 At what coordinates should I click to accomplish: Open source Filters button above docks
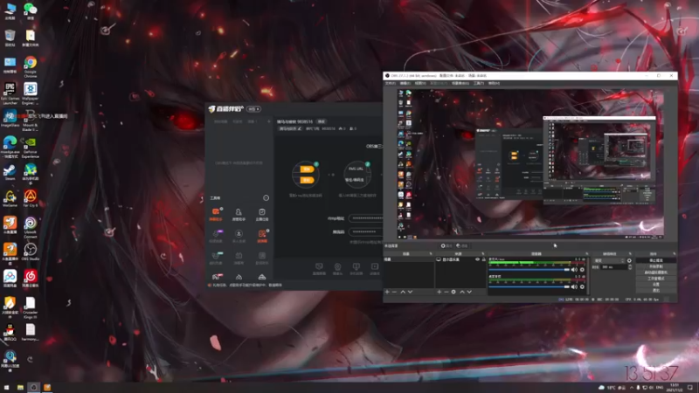pos(462,246)
